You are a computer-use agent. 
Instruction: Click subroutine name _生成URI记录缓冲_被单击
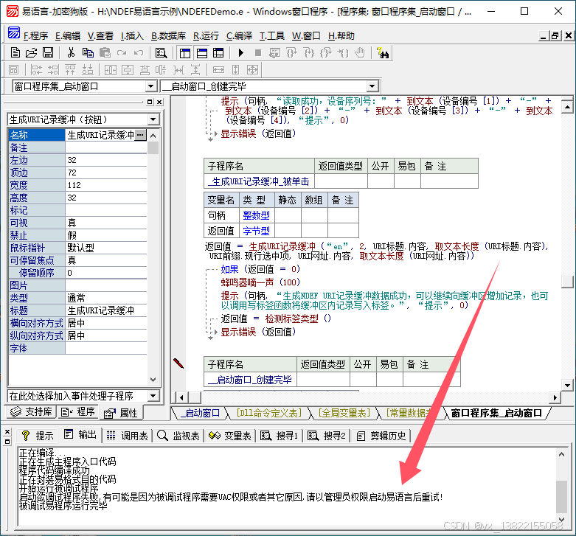(258, 181)
